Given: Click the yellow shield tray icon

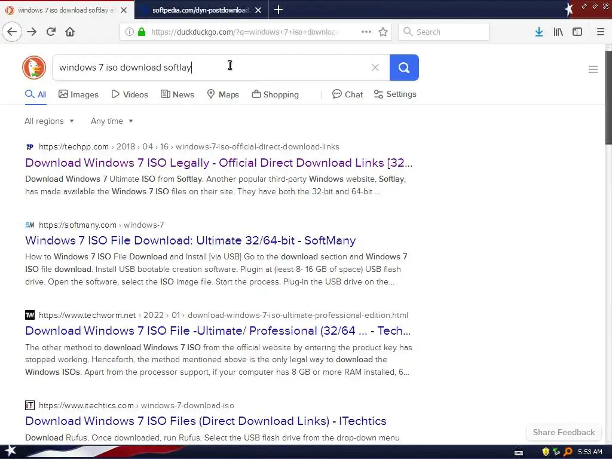Looking at the screenshot, I should click(546, 452).
